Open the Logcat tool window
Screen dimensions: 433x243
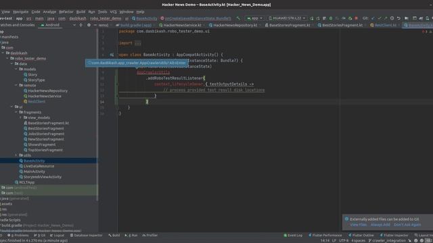click(x=57, y=236)
